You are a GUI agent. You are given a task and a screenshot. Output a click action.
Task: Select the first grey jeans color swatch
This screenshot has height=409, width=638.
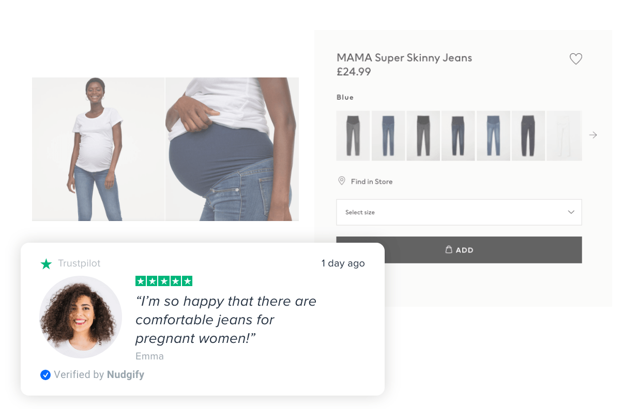(353, 136)
